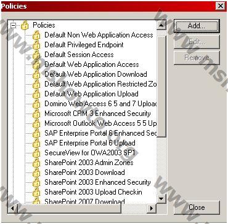This screenshot has height=224, width=228.
Task: Click lock icon beside Default Web Application Download
Action: click(x=36, y=74)
